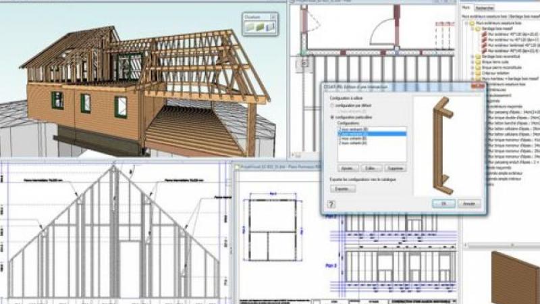Click the middle icon in the Ossature palette
This screenshot has width=540, height=304.
pyautogui.click(x=260, y=27)
